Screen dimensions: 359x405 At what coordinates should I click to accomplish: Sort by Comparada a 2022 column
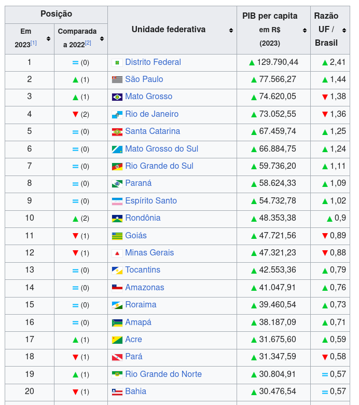pos(102,39)
